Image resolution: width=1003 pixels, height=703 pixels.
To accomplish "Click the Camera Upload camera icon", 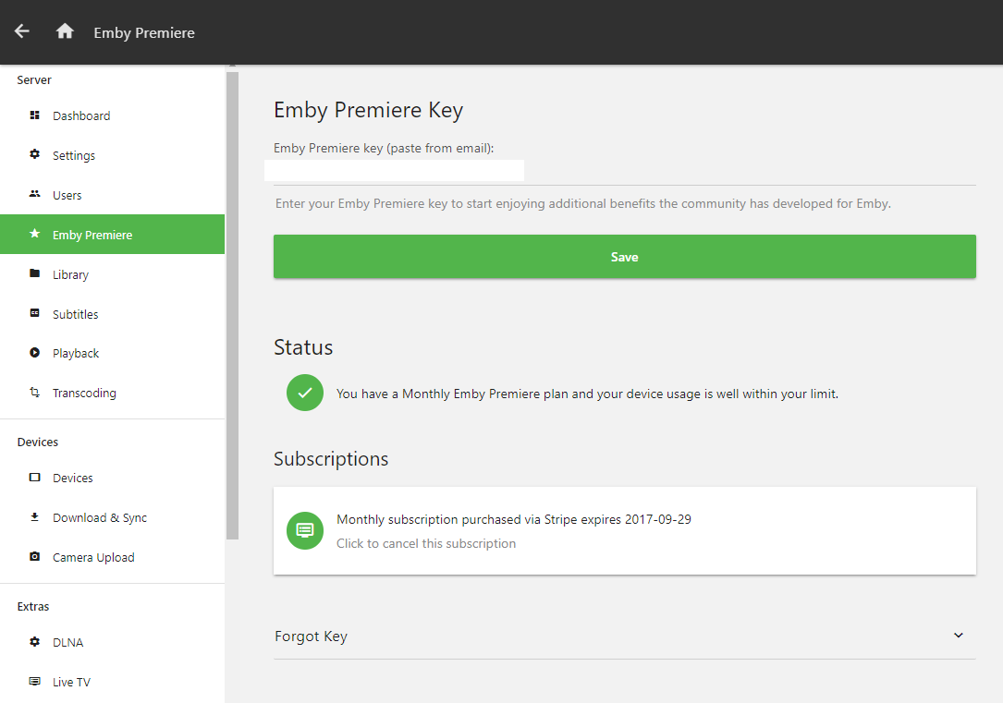I will (x=34, y=556).
